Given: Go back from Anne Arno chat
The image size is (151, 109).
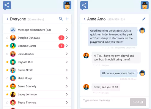Looking at the screenshot, I should tap(85, 19).
